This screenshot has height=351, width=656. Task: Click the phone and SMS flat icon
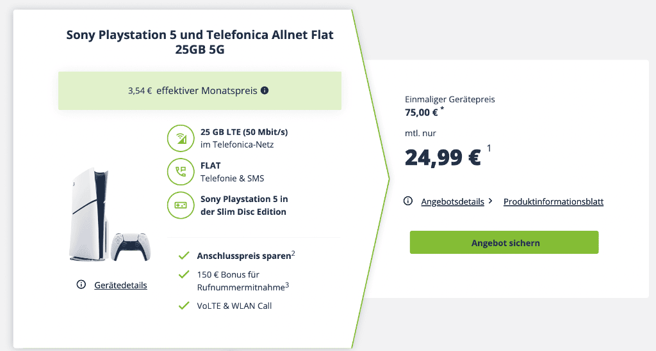click(x=181, y=171)
